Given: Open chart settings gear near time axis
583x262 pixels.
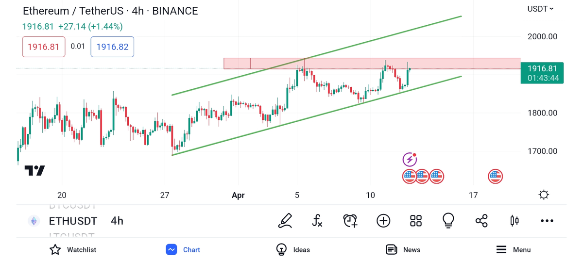Looking at the screenshot, I should pyautogui.click(x=544, y=195).
